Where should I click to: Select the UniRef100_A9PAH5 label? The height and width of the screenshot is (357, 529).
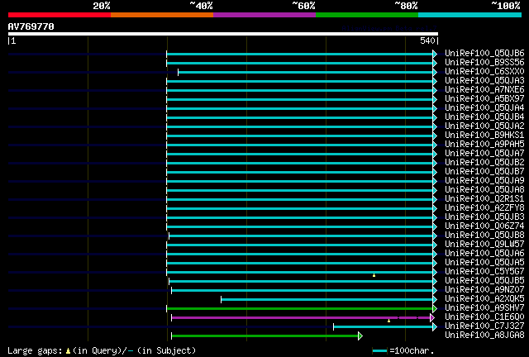click(484, 145)
